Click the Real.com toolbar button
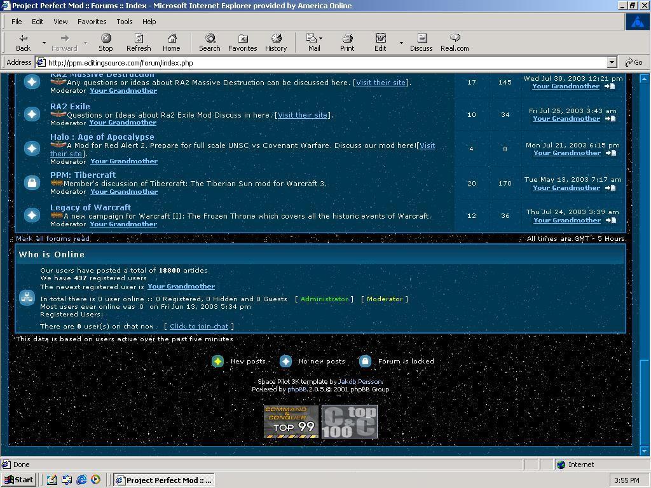 [x=455, y=43]
